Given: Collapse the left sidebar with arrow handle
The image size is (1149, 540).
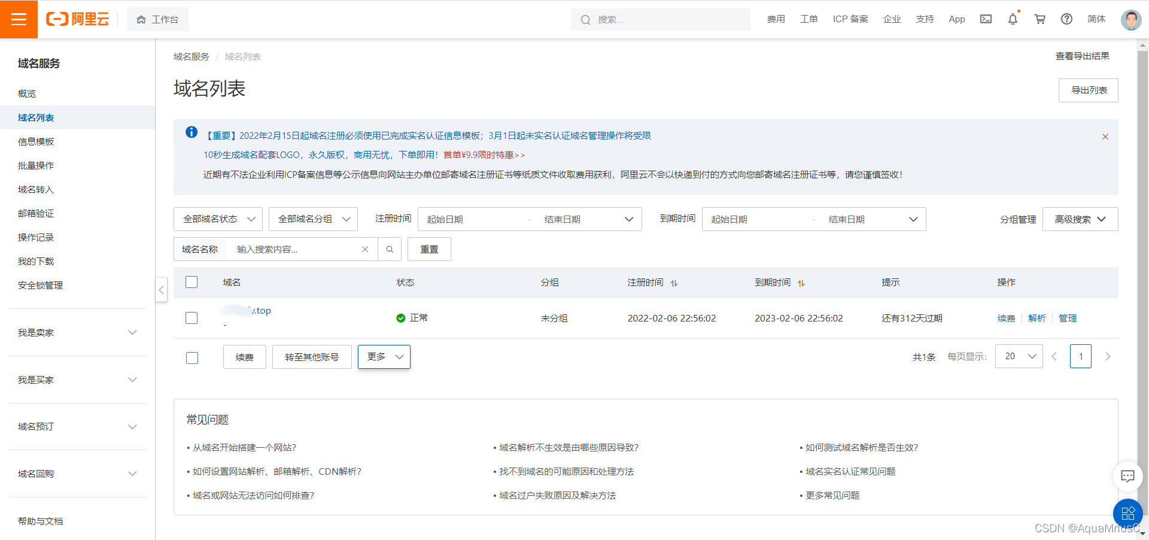Looking at the screenshot, I should pyautogui.click(x=162, y=290).
